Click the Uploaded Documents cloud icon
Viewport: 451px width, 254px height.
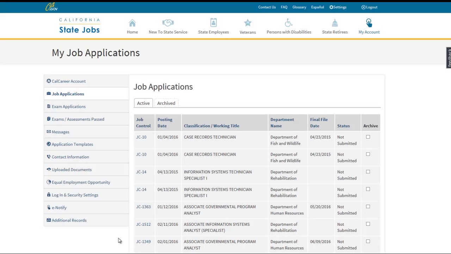(49, 169)
